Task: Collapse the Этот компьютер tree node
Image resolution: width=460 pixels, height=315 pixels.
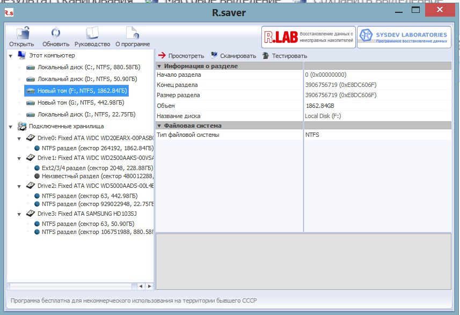Action: [11, 55]
